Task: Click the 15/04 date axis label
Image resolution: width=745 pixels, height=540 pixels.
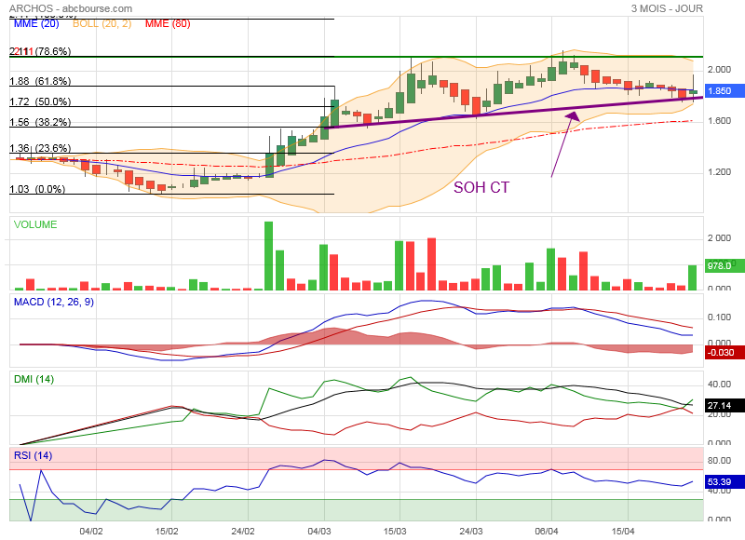Action: pyautogui.click(x=623, y=531)
